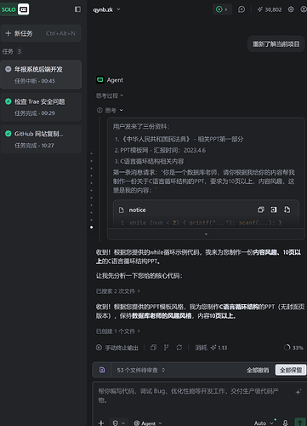307x426 pixels.
Task: Focus the chat prompt input field
Action: coord(193,396)
